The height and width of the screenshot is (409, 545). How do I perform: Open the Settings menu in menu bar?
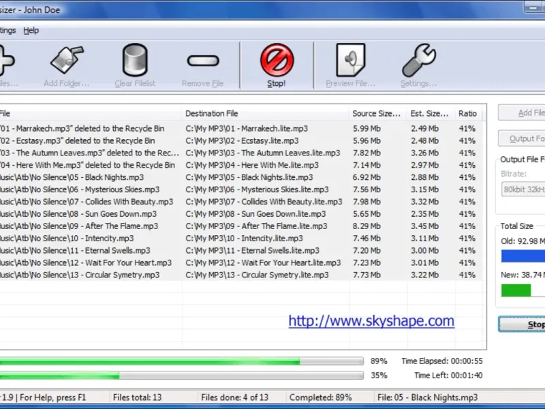click(x=7, y=30)
